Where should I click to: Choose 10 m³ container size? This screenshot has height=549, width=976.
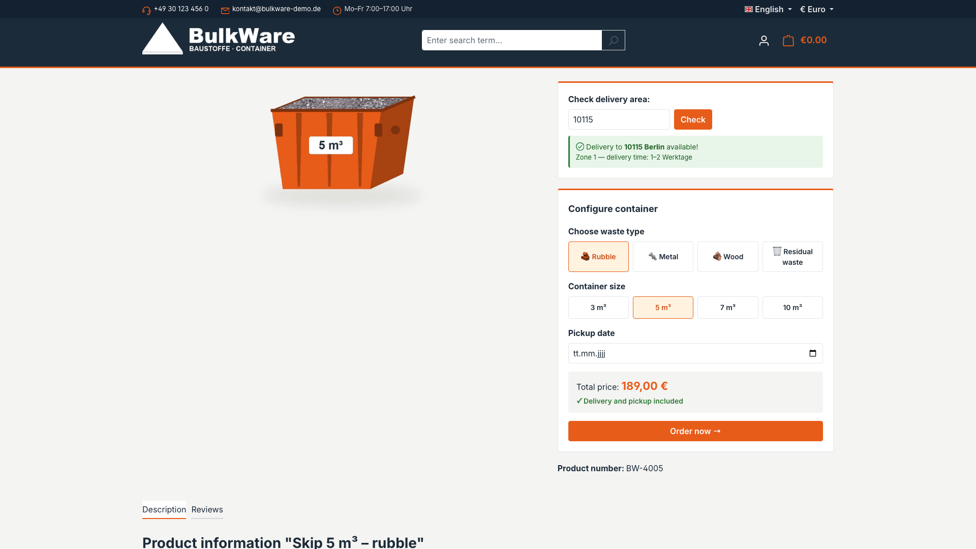792,308
